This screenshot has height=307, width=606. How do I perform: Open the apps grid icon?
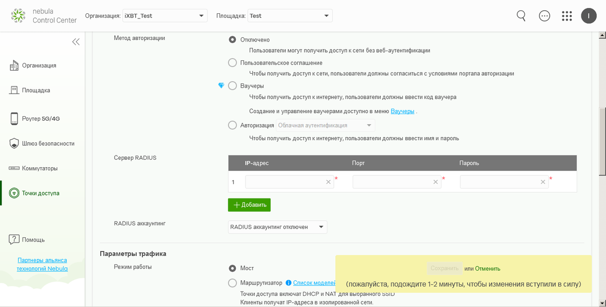coord(567,16)
